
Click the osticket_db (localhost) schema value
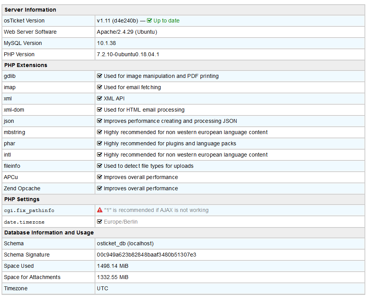[x=125, y=244]
